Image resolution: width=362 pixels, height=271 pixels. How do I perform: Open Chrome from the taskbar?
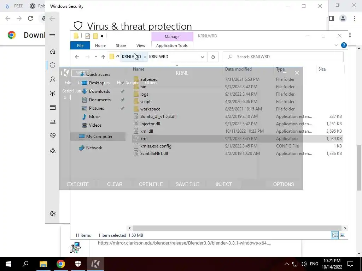[x=61, y=264]
